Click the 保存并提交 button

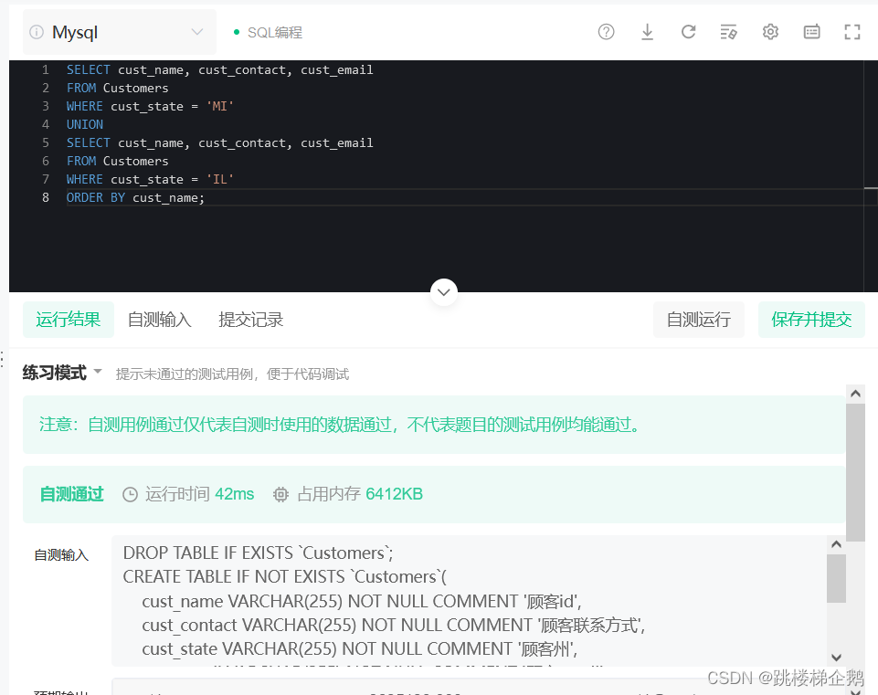(x=811, y=319)
